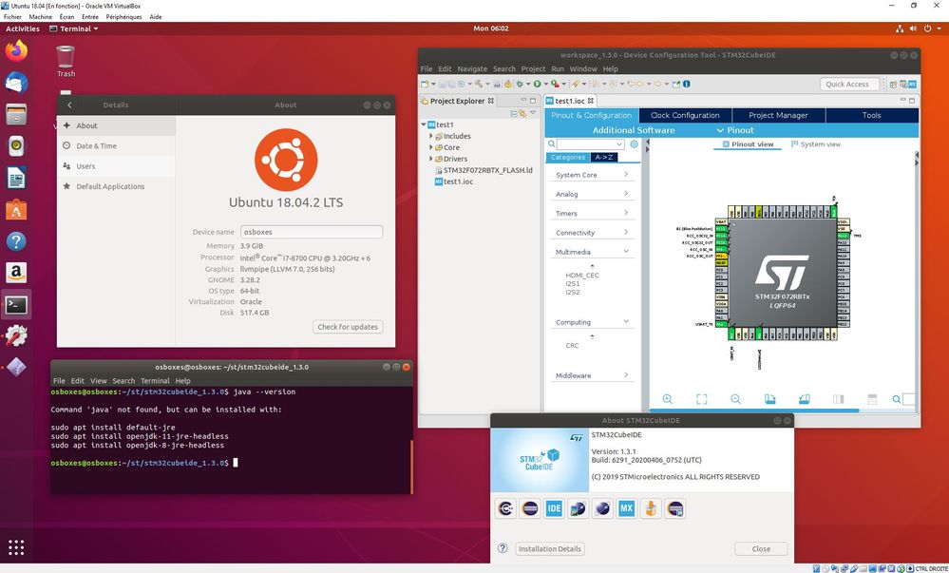
Task: Fit the chip view to the window
Action: point(701,399)
